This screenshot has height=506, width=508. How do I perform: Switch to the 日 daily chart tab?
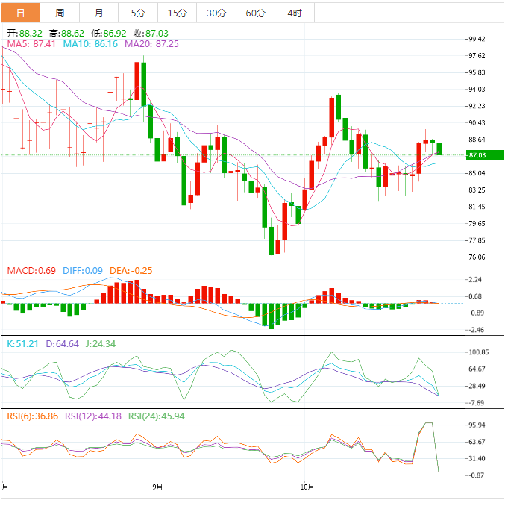click(x=20, y=13)
